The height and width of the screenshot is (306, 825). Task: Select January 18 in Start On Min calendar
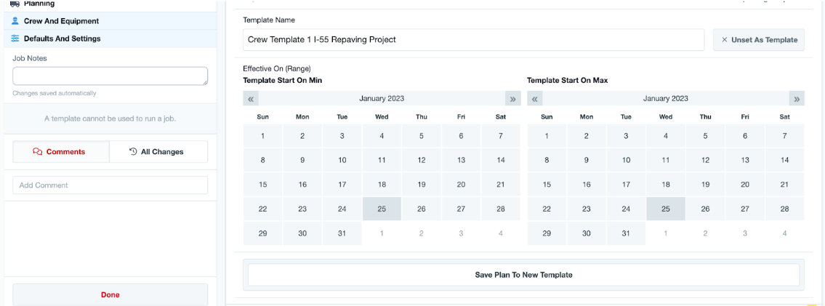[382, 185]
